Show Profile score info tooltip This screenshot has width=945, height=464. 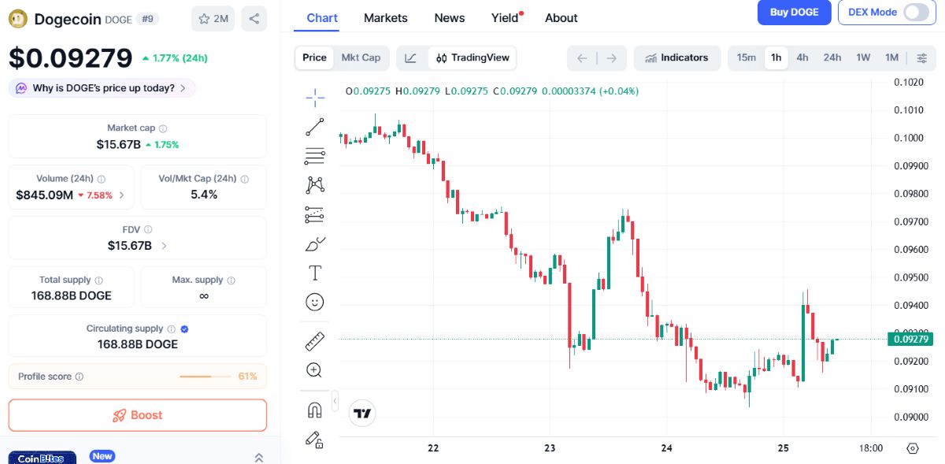(79, 377)
